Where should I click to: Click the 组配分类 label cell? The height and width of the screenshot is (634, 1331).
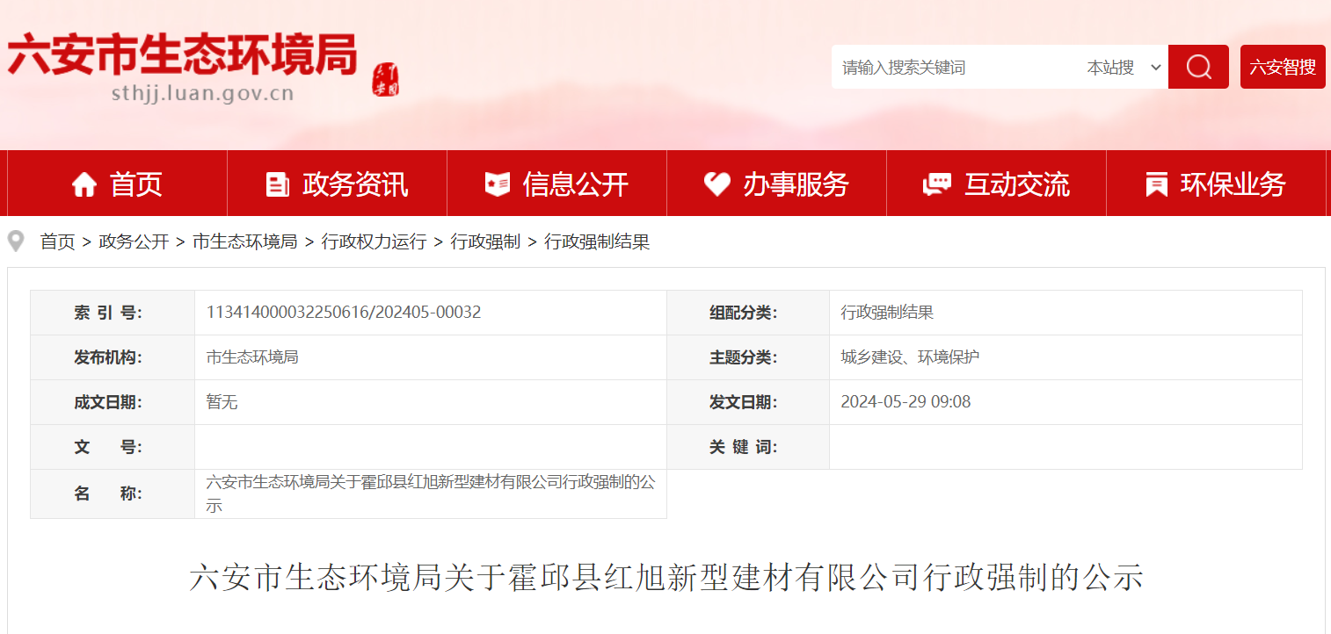(748, 313)
